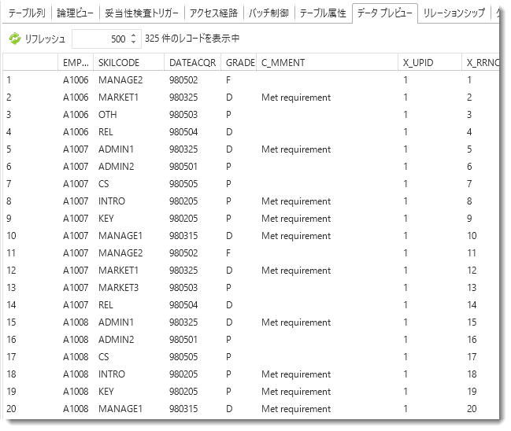Click the リフレッシュ label button
Screen dimensions: 511x431
click(x=45, y=39)
